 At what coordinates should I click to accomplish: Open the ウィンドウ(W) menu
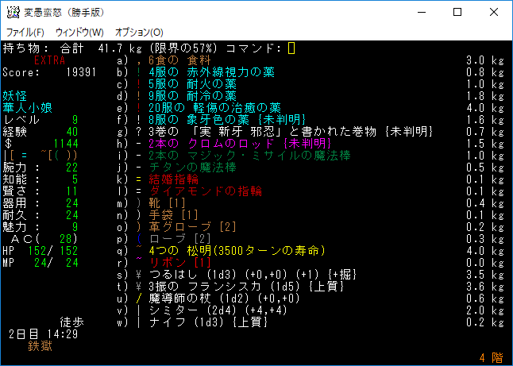click(79, 32)
